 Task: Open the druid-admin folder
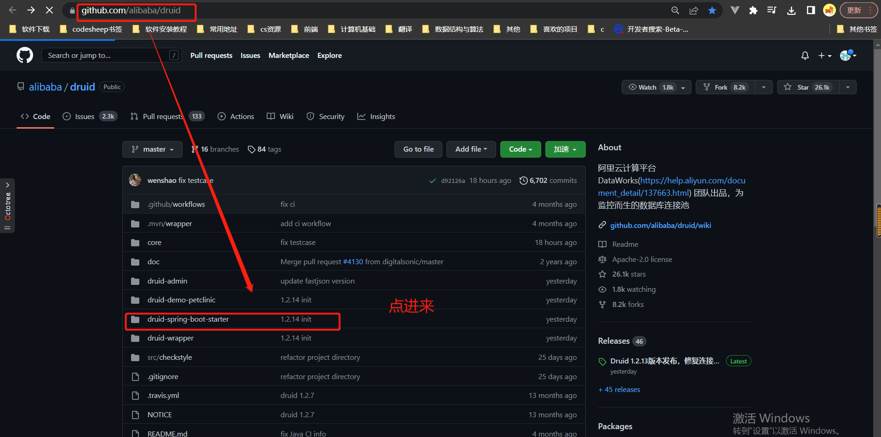pyautogui.click(x=167, y=281)
